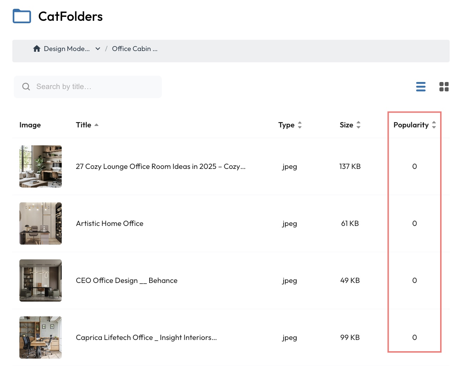This screenshot has height=366, width=462.
Task: Sort files by Type column arrows
Action: (x=300, y=125)
